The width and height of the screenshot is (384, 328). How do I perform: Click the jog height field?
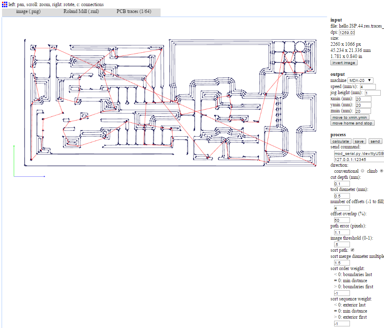pyautogui.click(x=373, y=93)
